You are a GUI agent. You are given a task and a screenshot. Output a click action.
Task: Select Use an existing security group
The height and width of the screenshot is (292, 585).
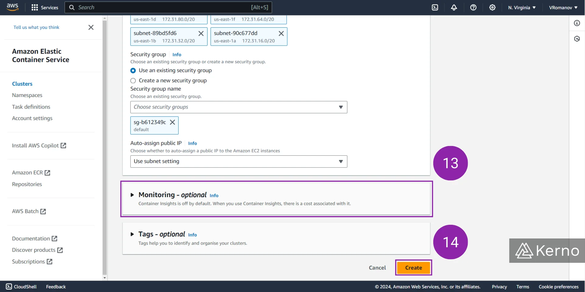(x=133, y=71)
